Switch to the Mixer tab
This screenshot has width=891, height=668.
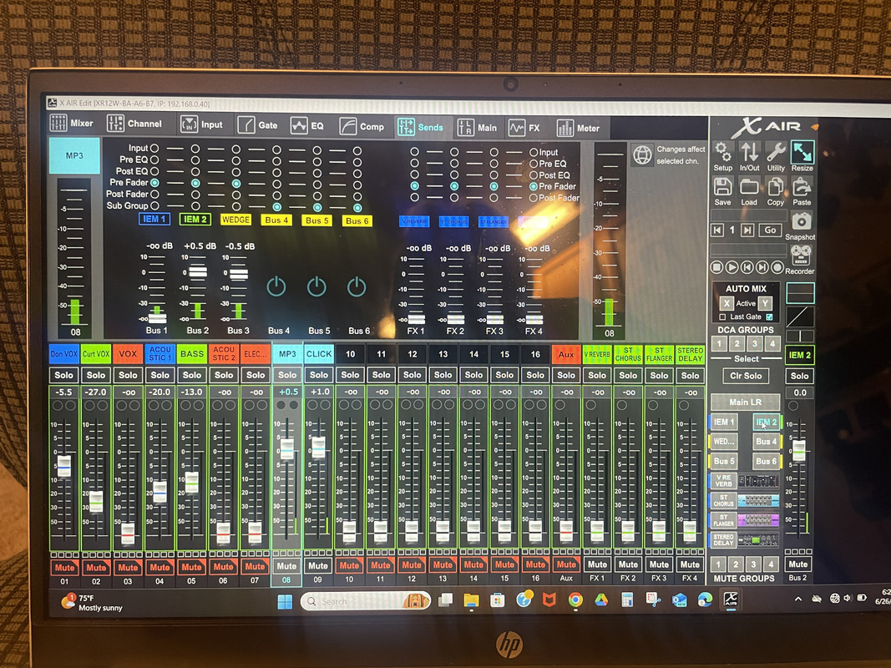click(72, 123)
